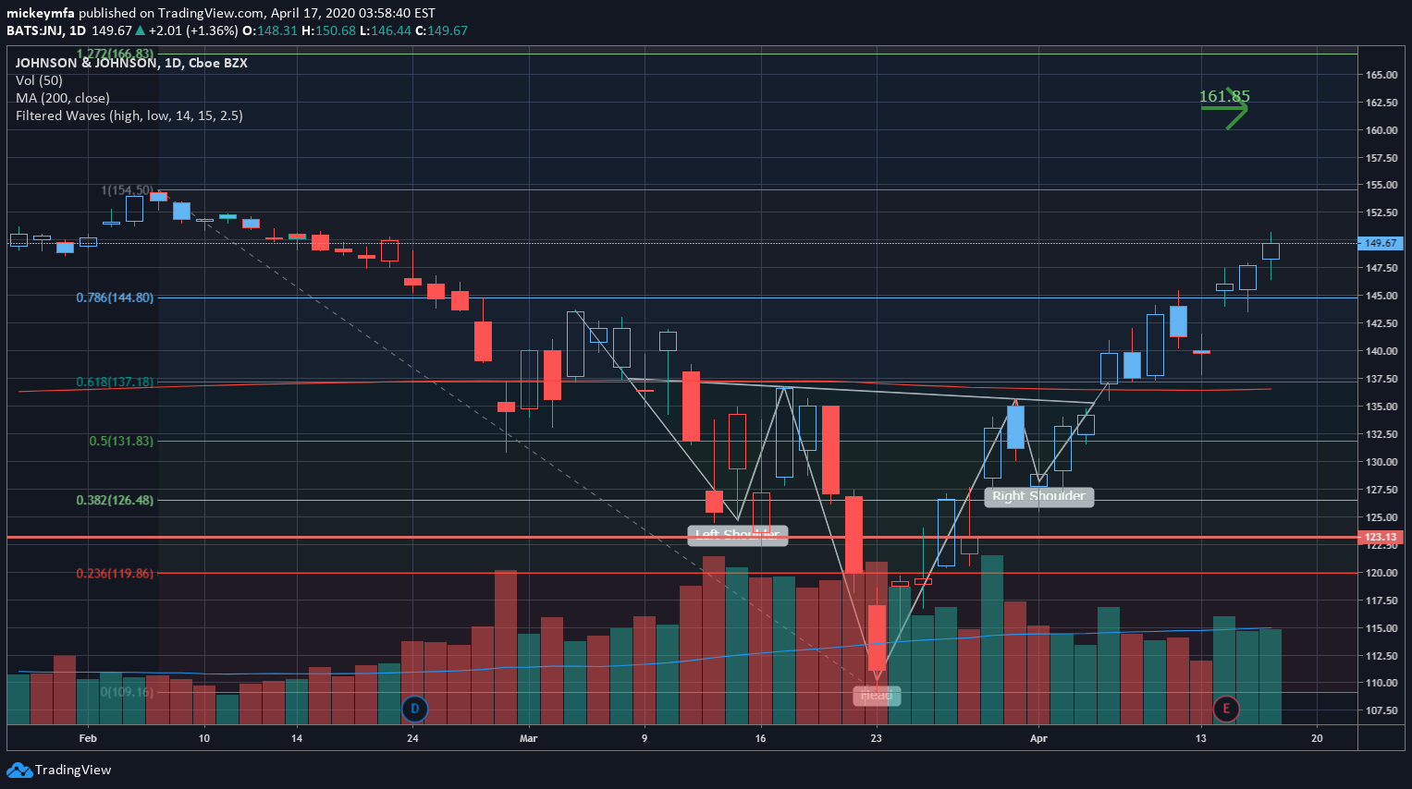1412x789 pixels.
Task: Click Fibonacci label 0.382(126.48)
Action: [x=115, y=500]
